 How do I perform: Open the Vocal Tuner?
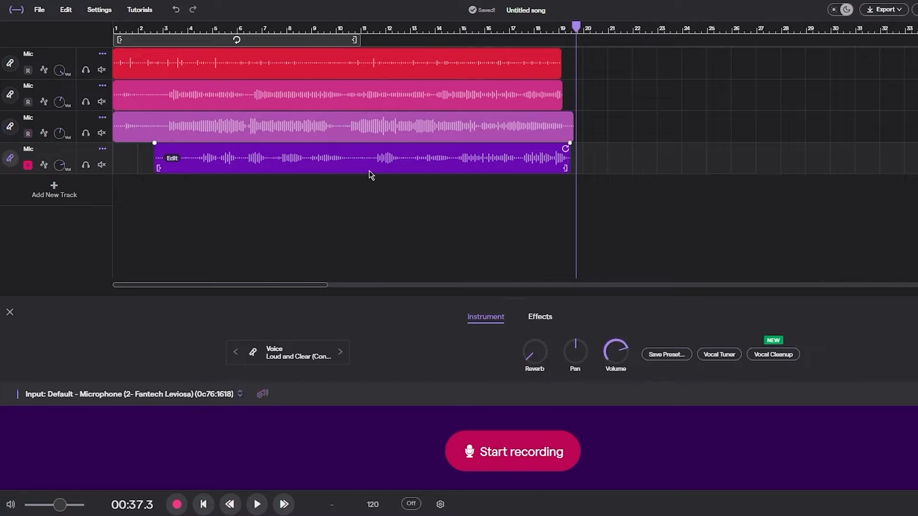719,355
